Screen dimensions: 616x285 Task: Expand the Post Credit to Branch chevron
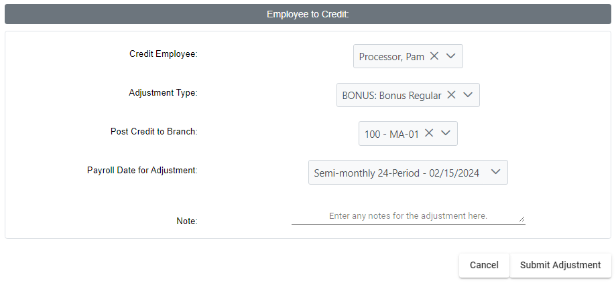click(x=445, y=133)
